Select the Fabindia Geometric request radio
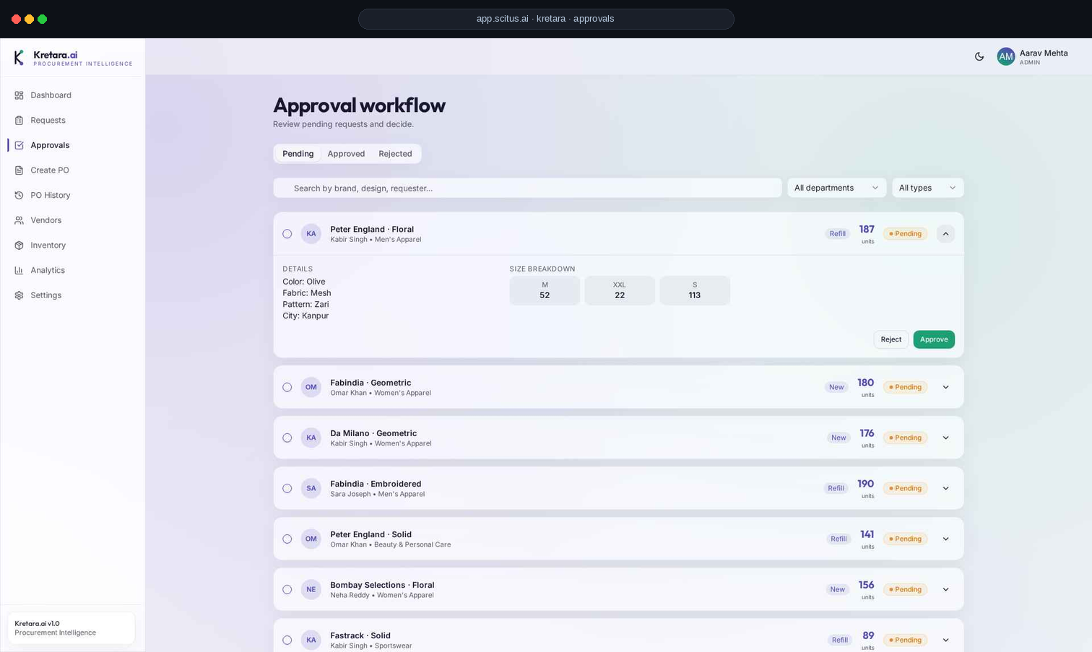The width and height of the screenshot is (1092, 652). 287,387
